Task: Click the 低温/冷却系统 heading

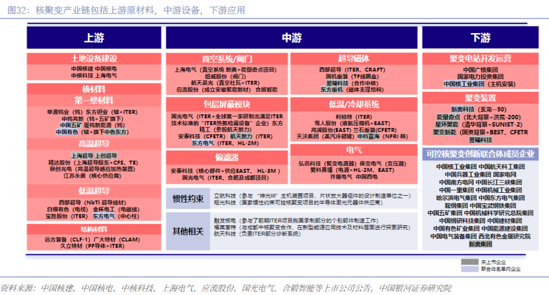Action: point(353,105)
